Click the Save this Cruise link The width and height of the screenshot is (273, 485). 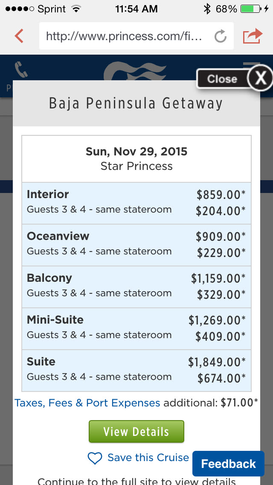[148, 458]
